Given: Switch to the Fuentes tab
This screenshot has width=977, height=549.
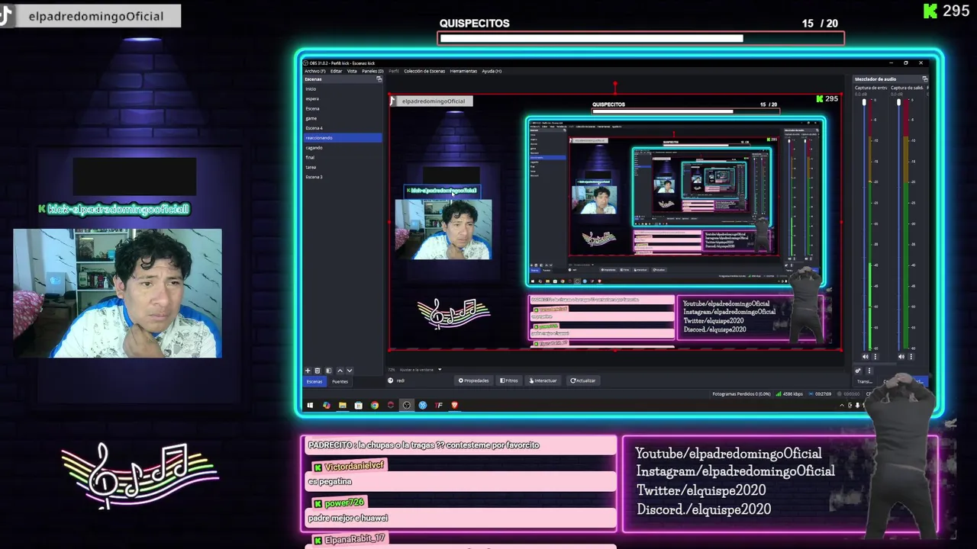Looking at the screenshot, I should [340, 381].
